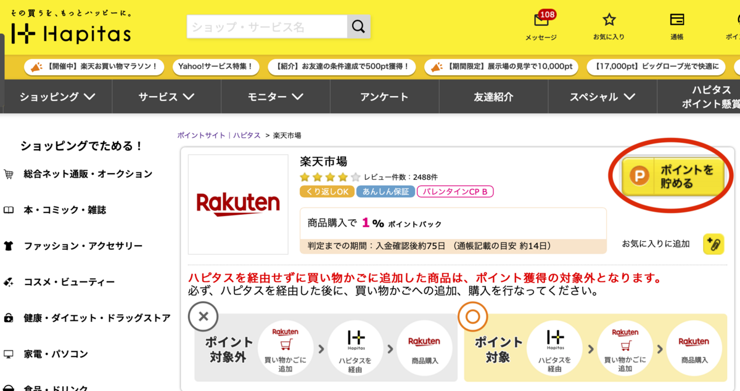This screenshot has height=391, width=740.
Task: Click the megaphone icon on 期間限定 banner
Action: [438, 66]
